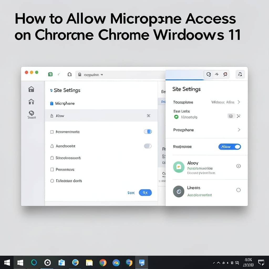Viewport: 269px width, 269px height.
Task: Open the last Chrome-like taskbar icon
Action: pyautogui.click(x=129, y=263)
